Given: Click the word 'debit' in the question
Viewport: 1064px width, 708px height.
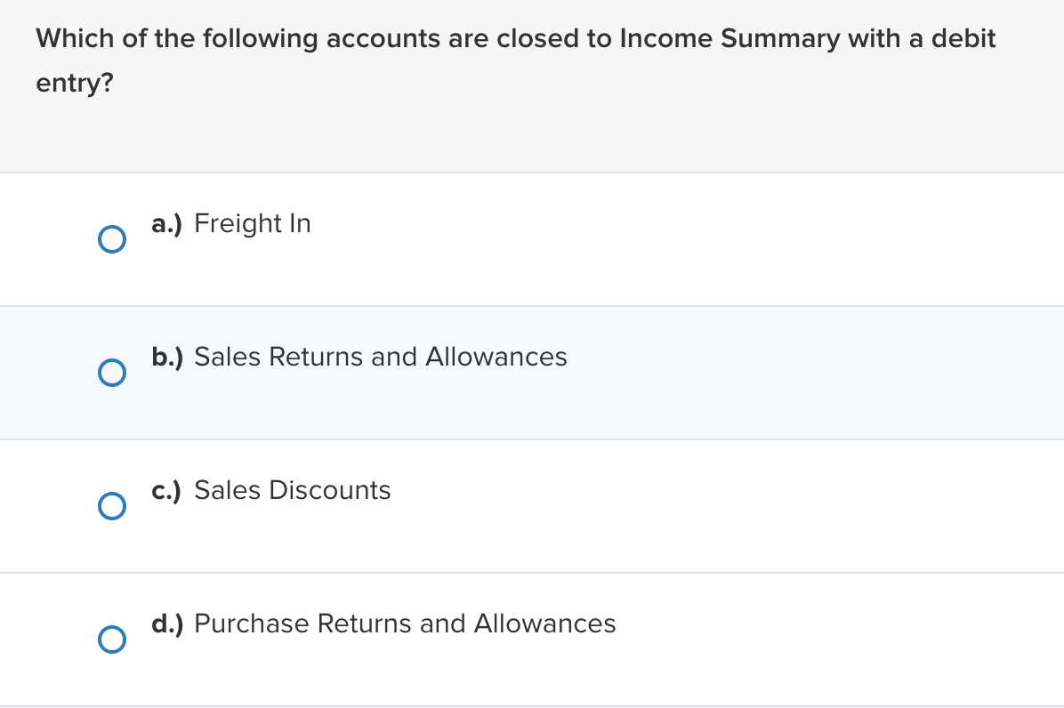Looking at the screenshot, I should (x=963, y=39).
